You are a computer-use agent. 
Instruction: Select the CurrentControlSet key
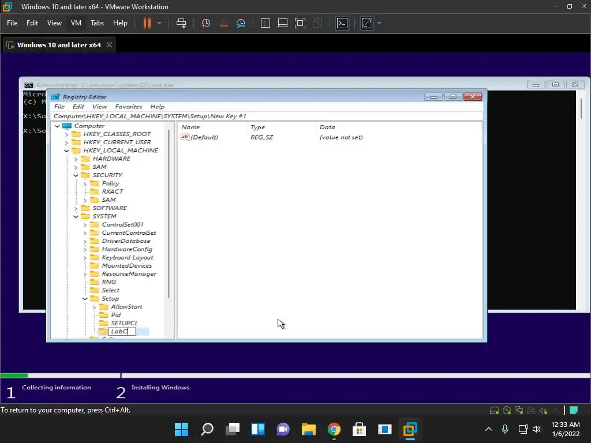click(129, 233)
